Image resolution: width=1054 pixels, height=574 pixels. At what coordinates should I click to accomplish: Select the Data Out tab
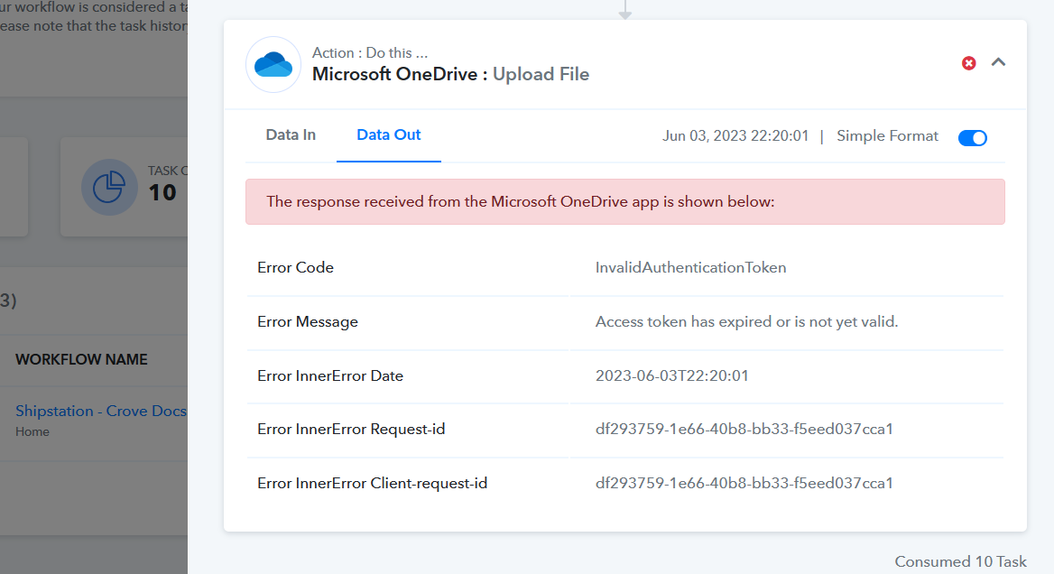(389, 135)
